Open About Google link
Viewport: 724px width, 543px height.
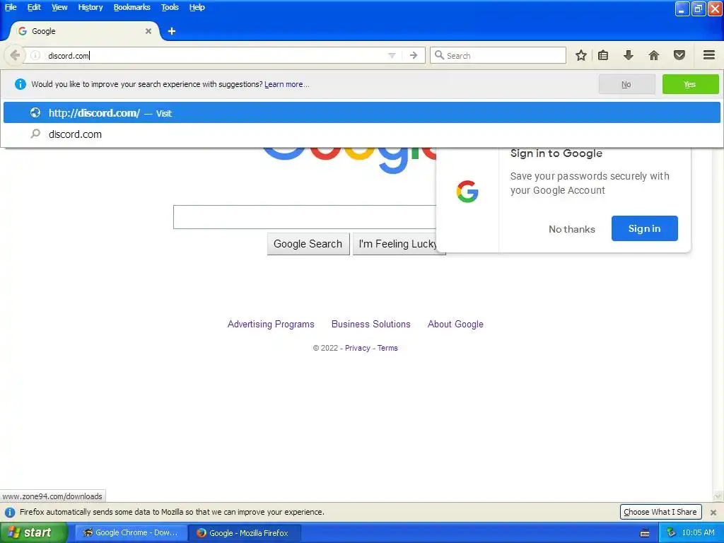coord(455,324)
